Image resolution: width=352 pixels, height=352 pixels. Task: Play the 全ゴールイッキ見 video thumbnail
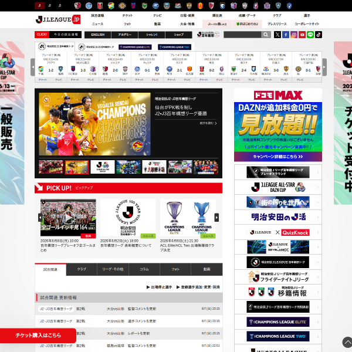68,217
